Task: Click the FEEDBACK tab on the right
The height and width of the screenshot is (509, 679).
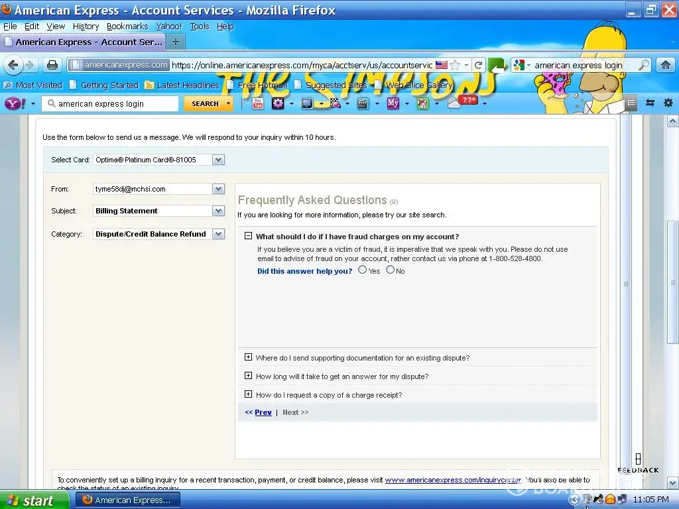Action: pyautogui.click(x=638, y=464)
